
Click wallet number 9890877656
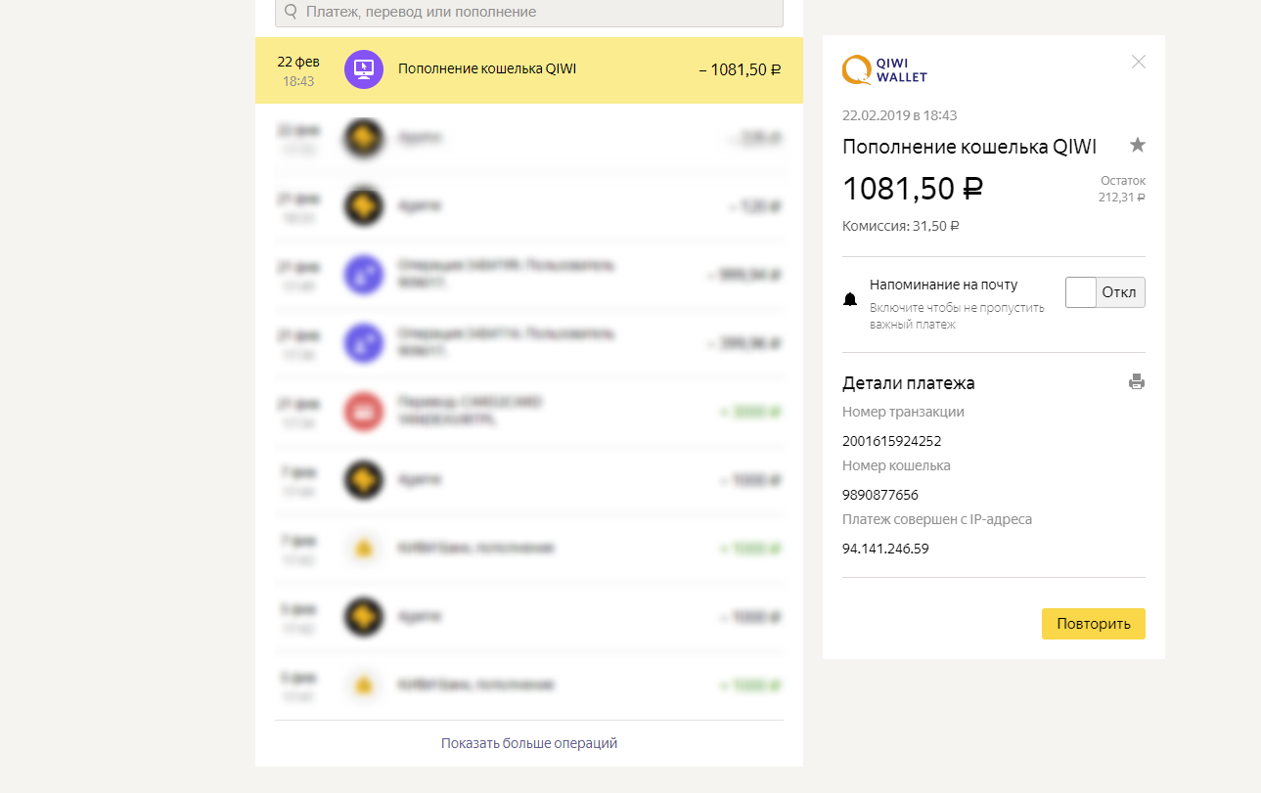tap(880, 495)
